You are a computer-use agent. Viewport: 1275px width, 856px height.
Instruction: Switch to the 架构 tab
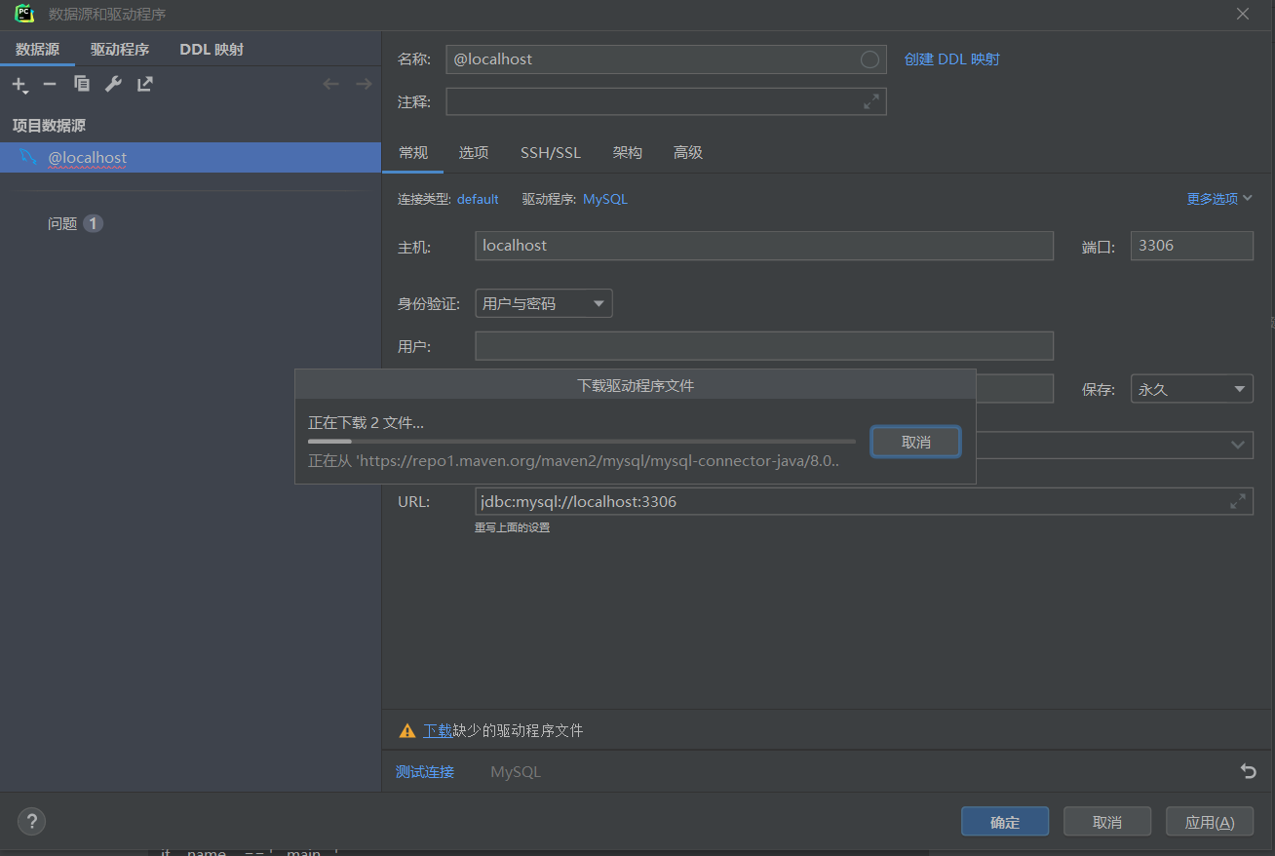coord(628,153)
